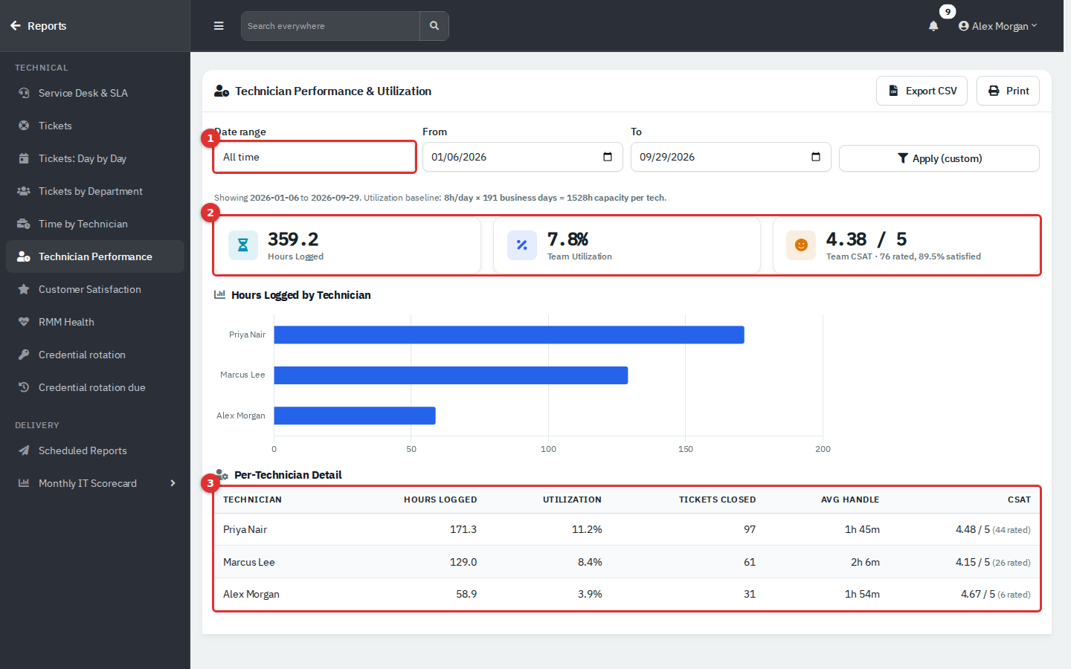This screenshot has width=1071, height=669.
Task: Click the CSAT column header
Action: pyautogui.click(x=1019, y=500)
